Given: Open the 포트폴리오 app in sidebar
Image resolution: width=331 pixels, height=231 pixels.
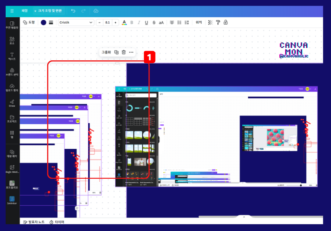Looking at the screenshot, I should pos(12,185).
